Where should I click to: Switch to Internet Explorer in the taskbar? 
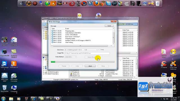(x=34, y=99)
